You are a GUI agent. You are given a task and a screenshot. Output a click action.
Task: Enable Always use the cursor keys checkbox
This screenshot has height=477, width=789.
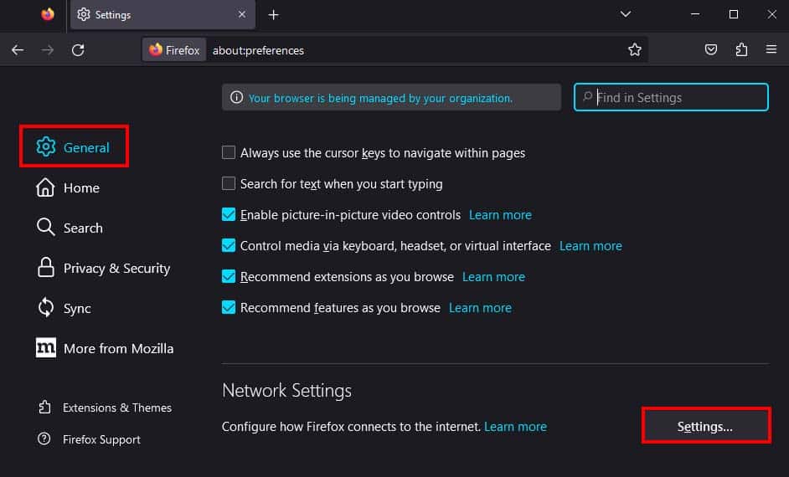click(229, 152)
